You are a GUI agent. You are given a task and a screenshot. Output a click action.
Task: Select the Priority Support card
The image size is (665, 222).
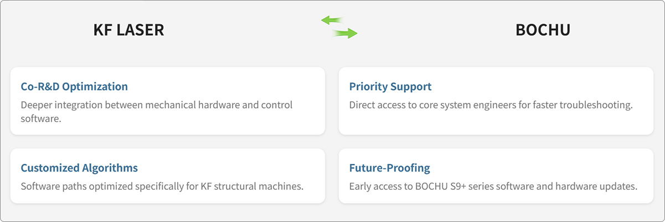coord(496,101)
